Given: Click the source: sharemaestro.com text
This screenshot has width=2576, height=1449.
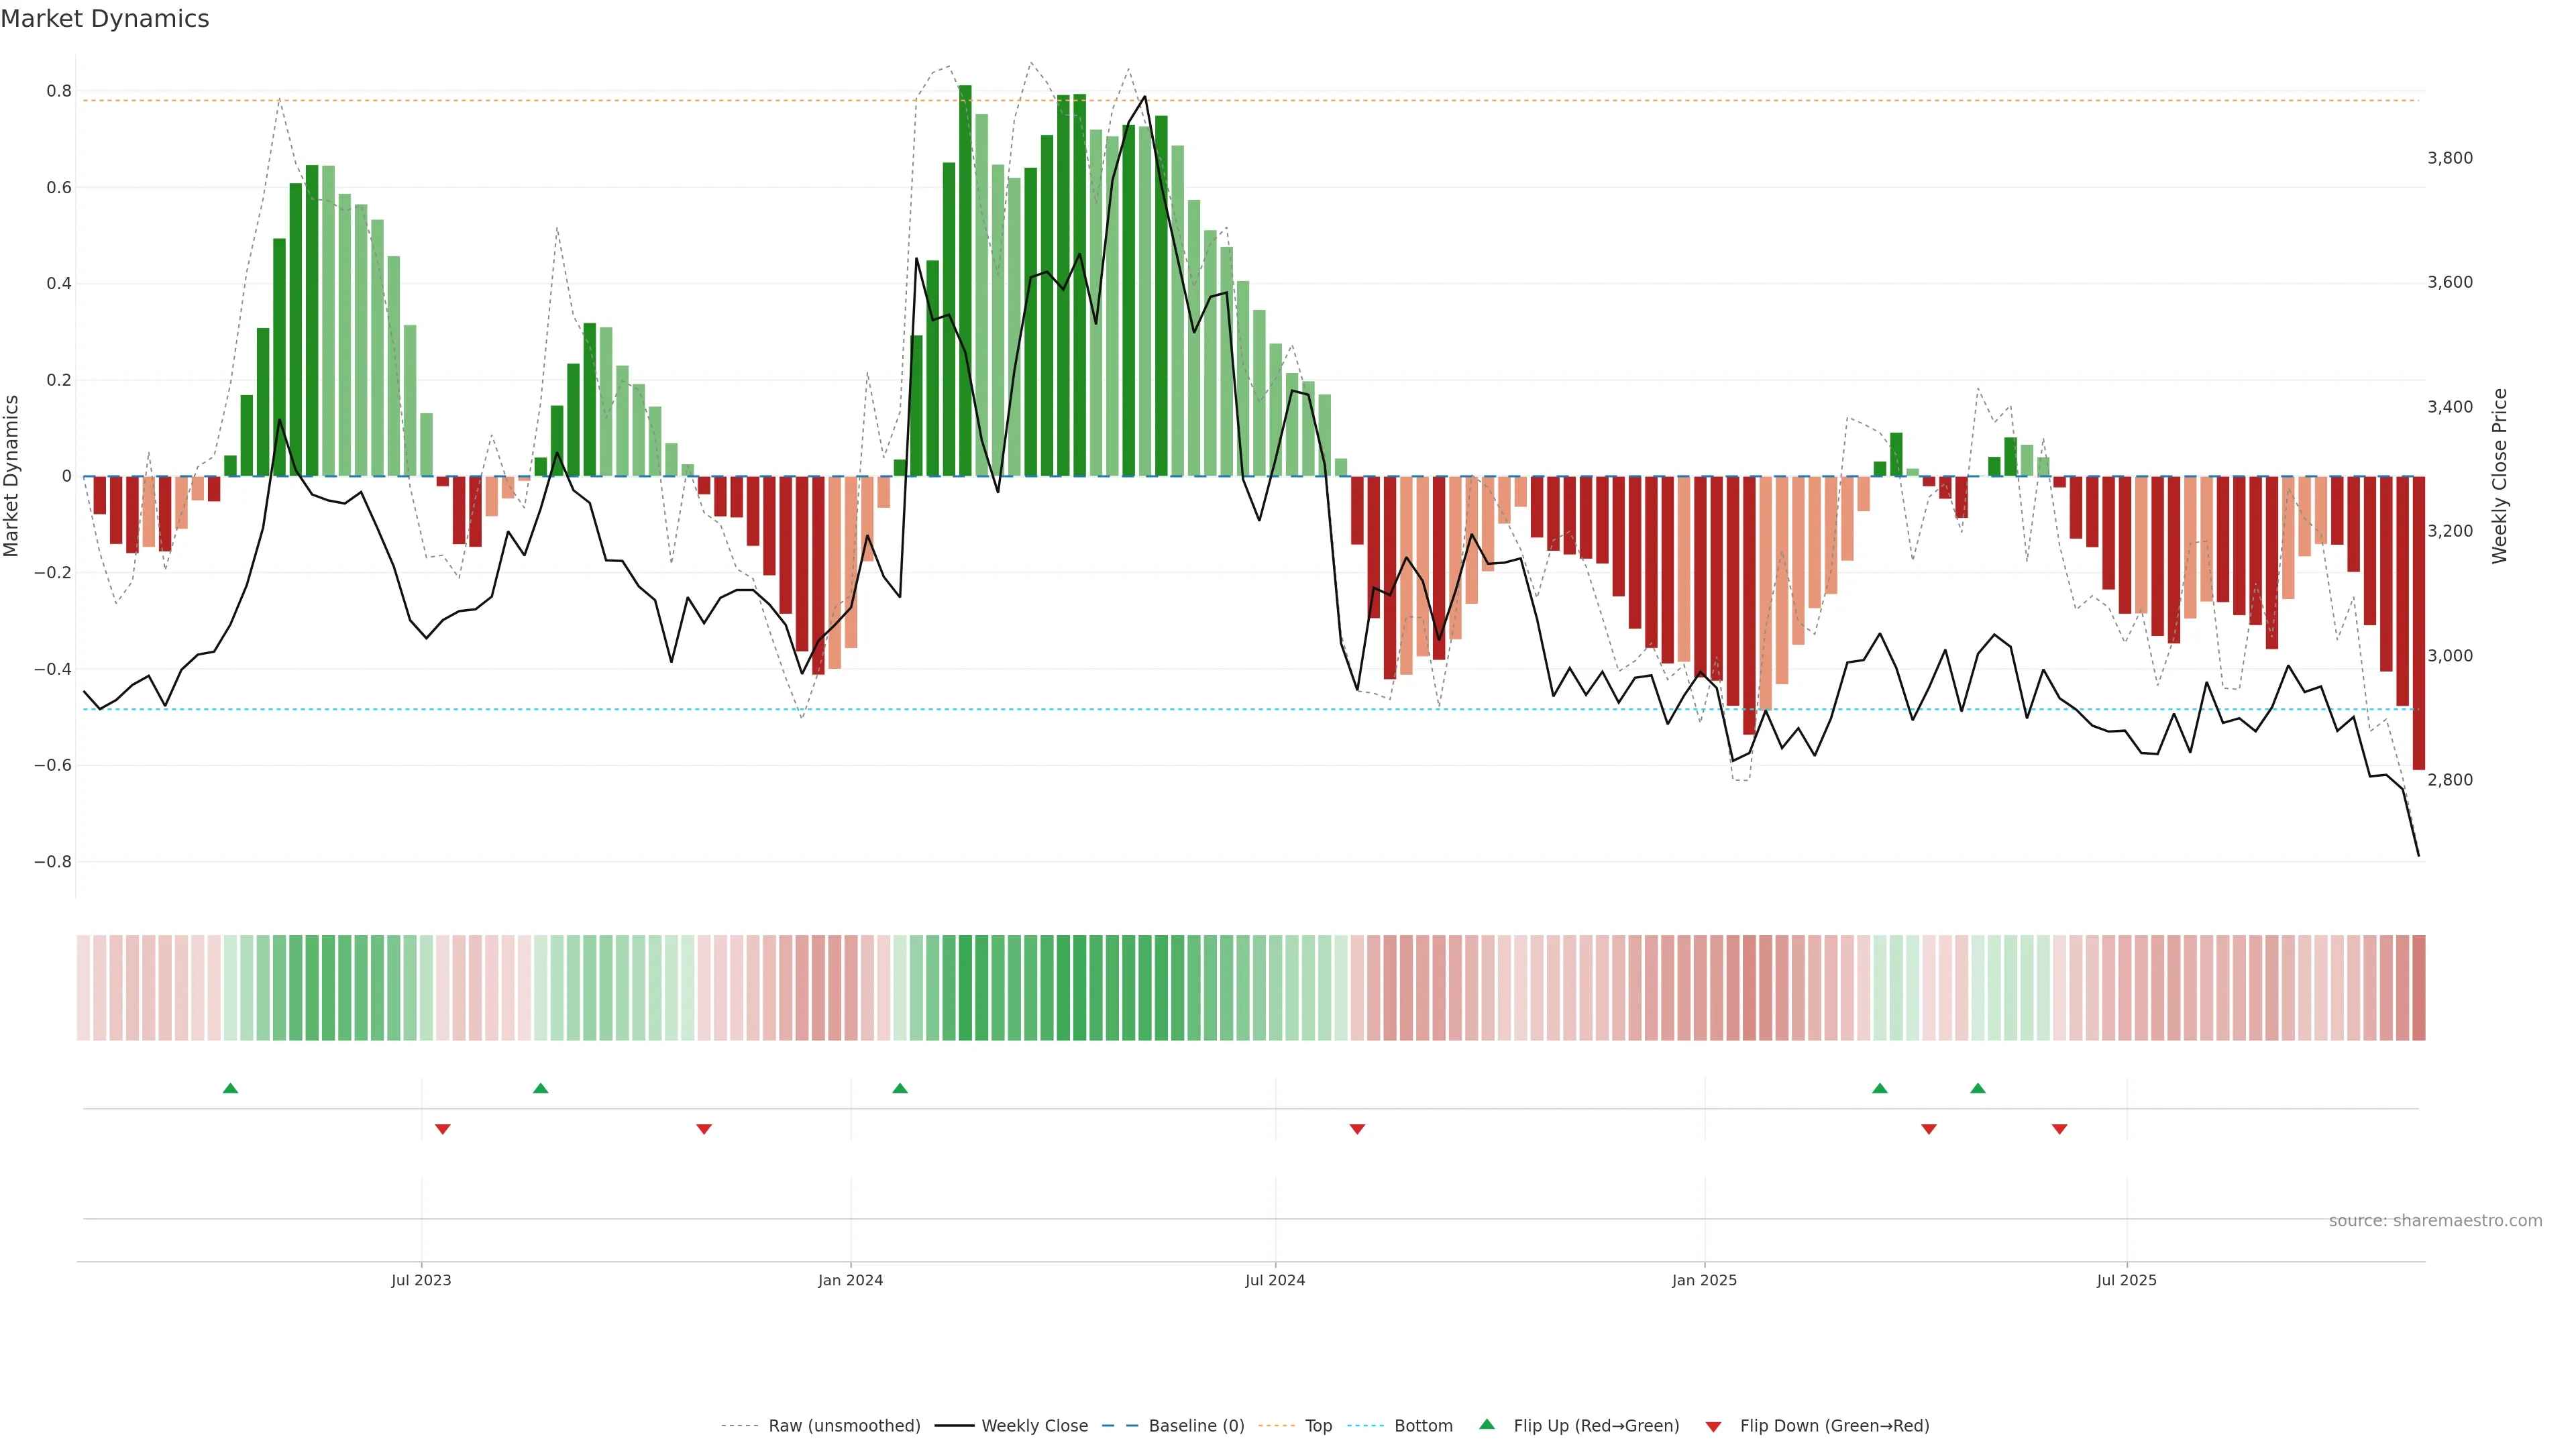Looking at the screenshot, I should [2435, 1221].
